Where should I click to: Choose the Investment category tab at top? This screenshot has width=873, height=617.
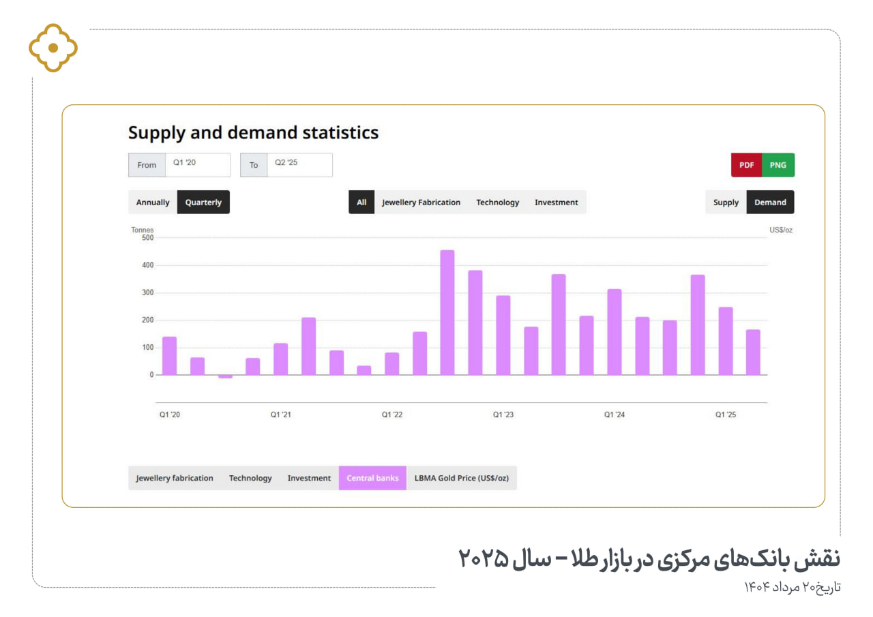click(x=557, y=202)
